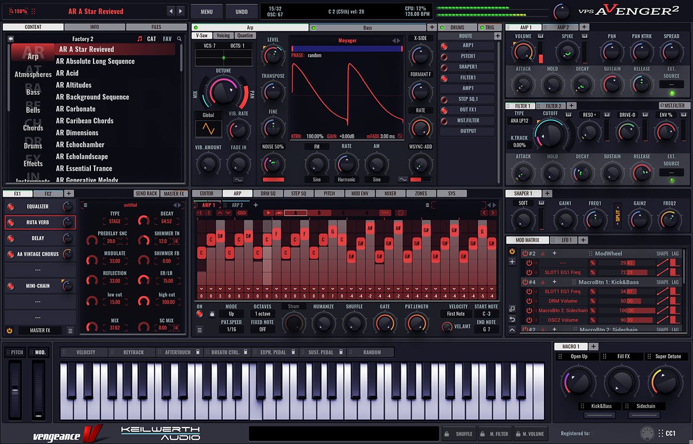Toggle the arpeggiator ON button
The image size is (693, 444).
(200, 314)
